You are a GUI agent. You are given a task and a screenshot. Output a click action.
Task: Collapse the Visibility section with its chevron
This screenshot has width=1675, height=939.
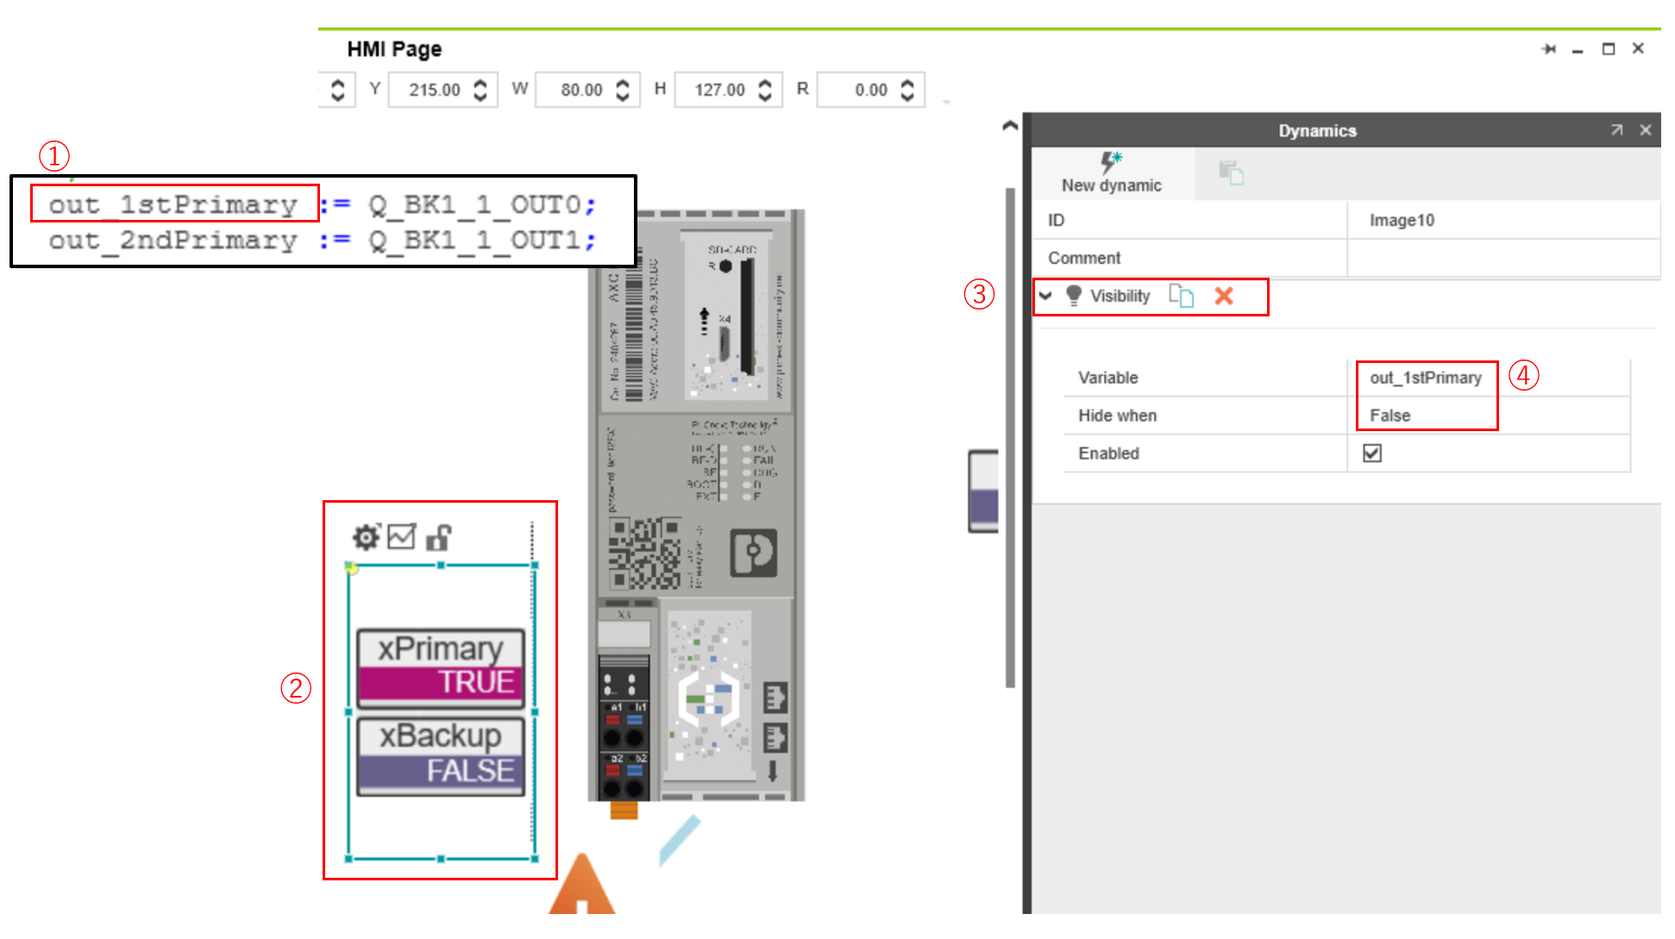coord(1046,296)
